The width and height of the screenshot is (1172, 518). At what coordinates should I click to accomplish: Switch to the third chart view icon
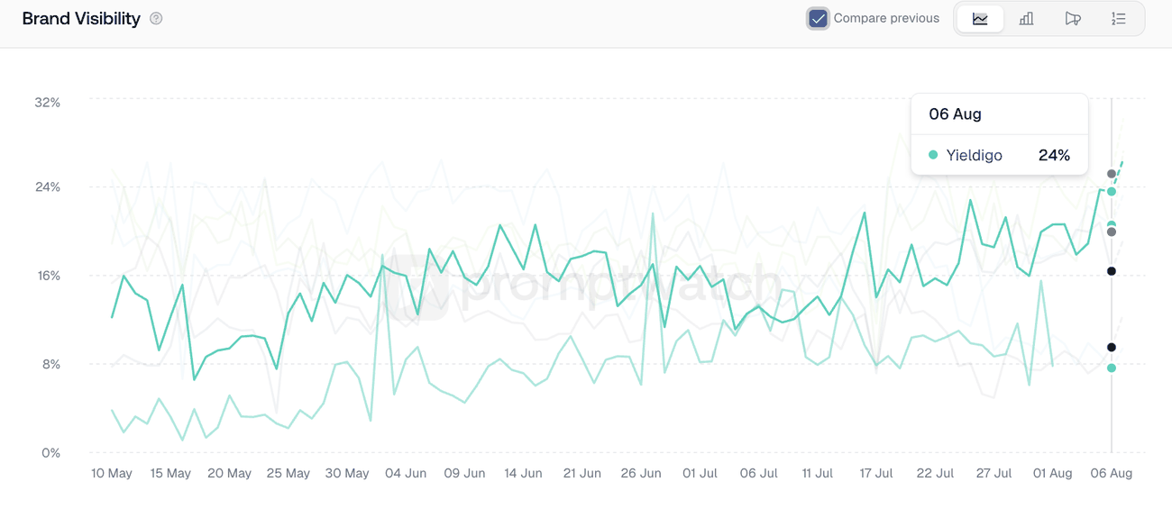click(1072, 18)
